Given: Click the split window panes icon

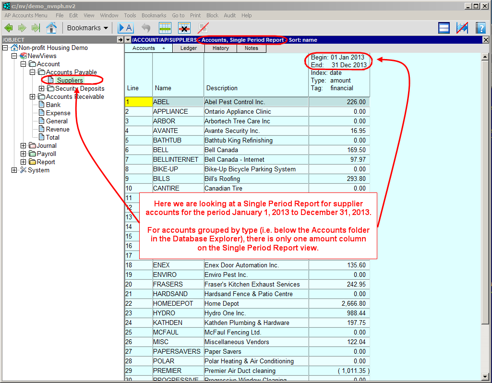Looking at the screenshot, I should (444, 28).
